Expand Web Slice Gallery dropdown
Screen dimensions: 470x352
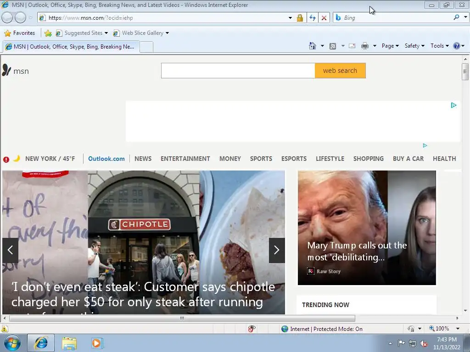[167, 33]
